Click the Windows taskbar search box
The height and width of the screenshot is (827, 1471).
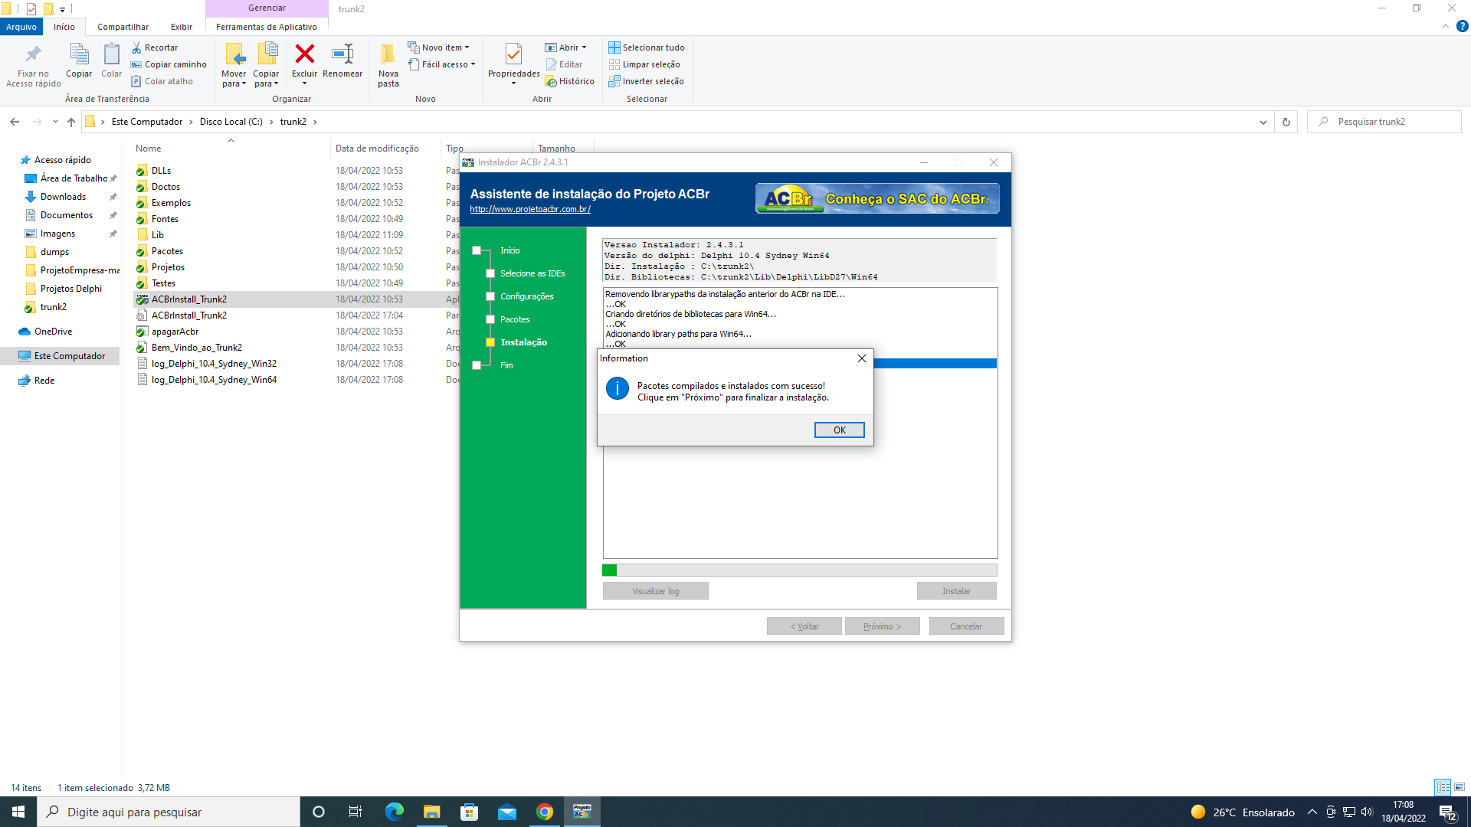point(169,812)
